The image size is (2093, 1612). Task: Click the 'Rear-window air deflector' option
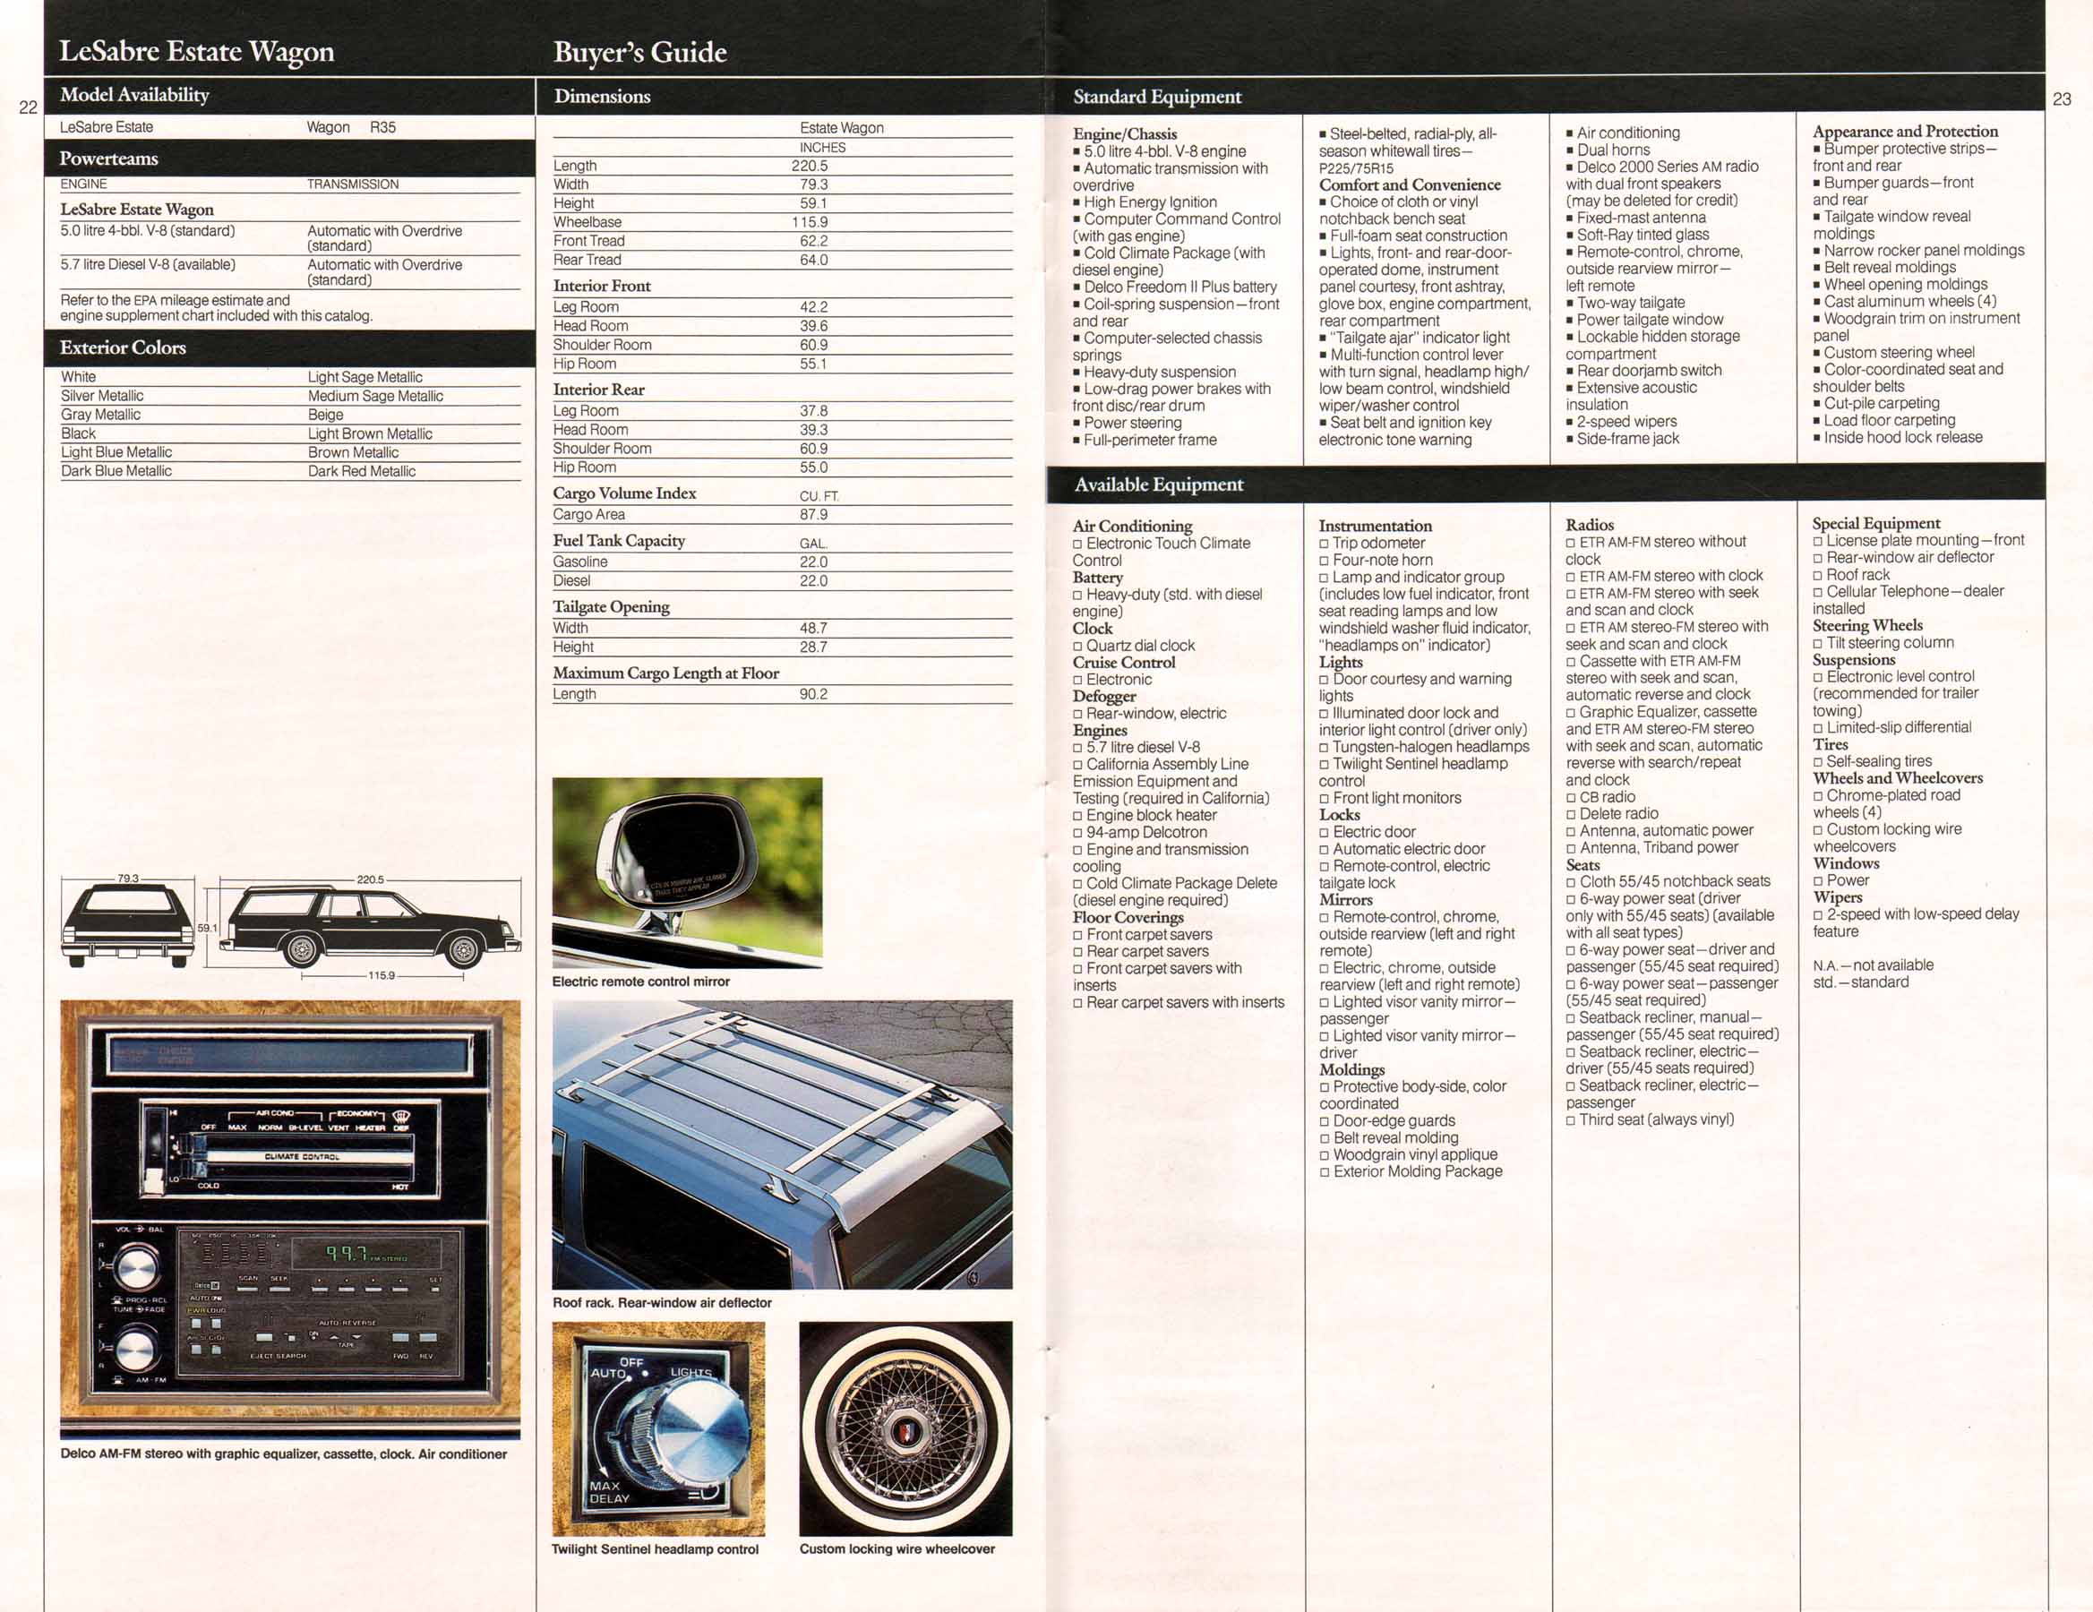tap(1903, 558)
